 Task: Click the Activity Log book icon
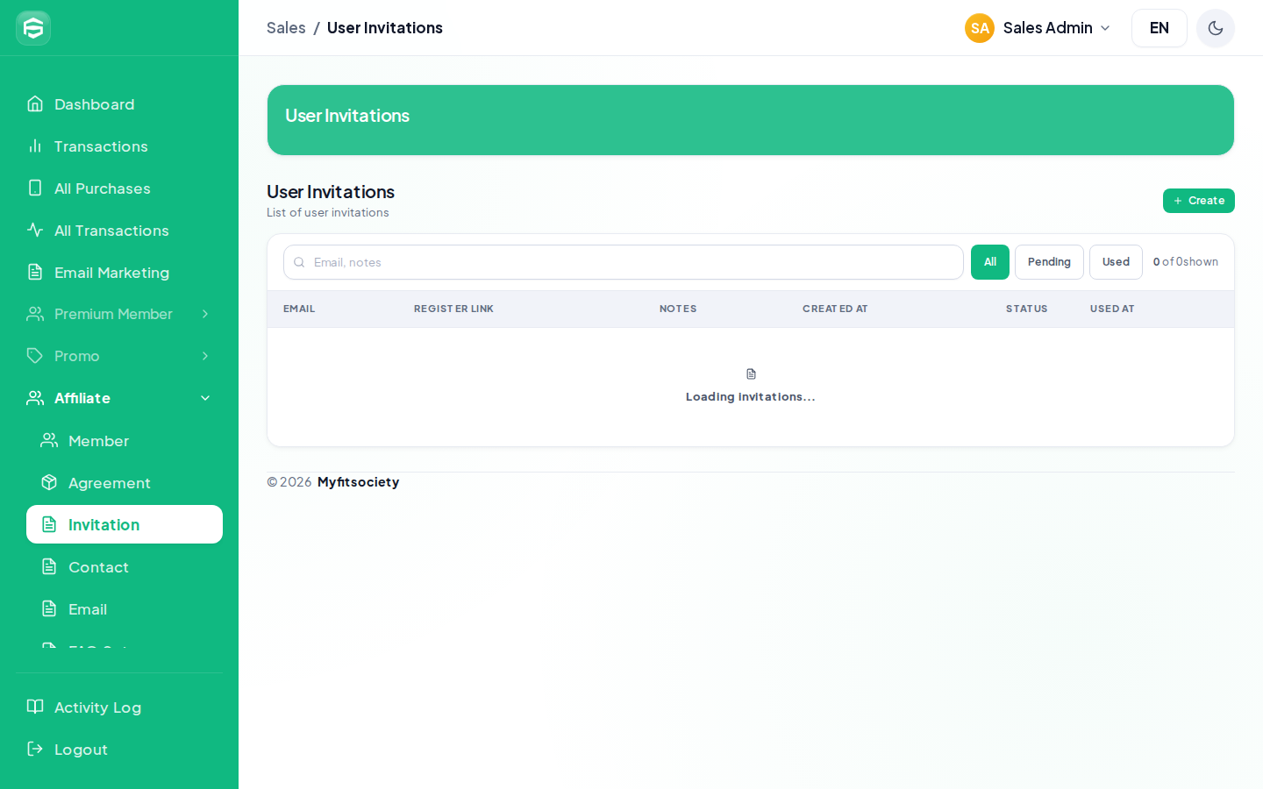pos(35,707)
